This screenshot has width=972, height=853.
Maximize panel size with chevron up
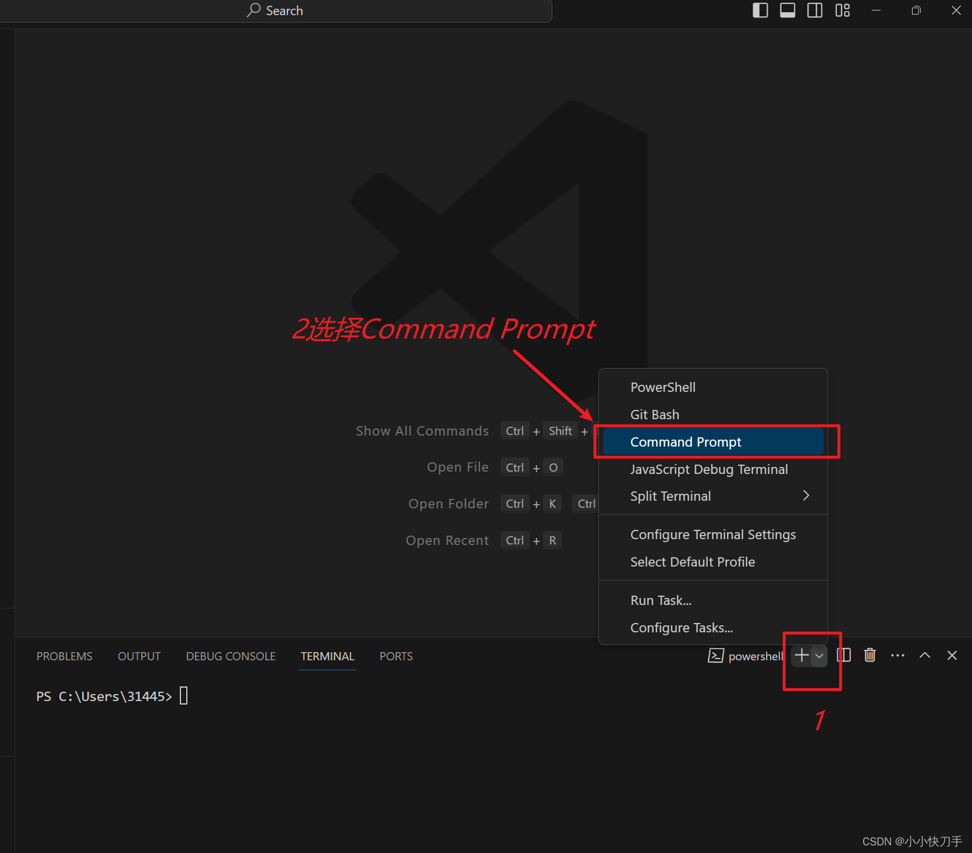click(925, 656)
